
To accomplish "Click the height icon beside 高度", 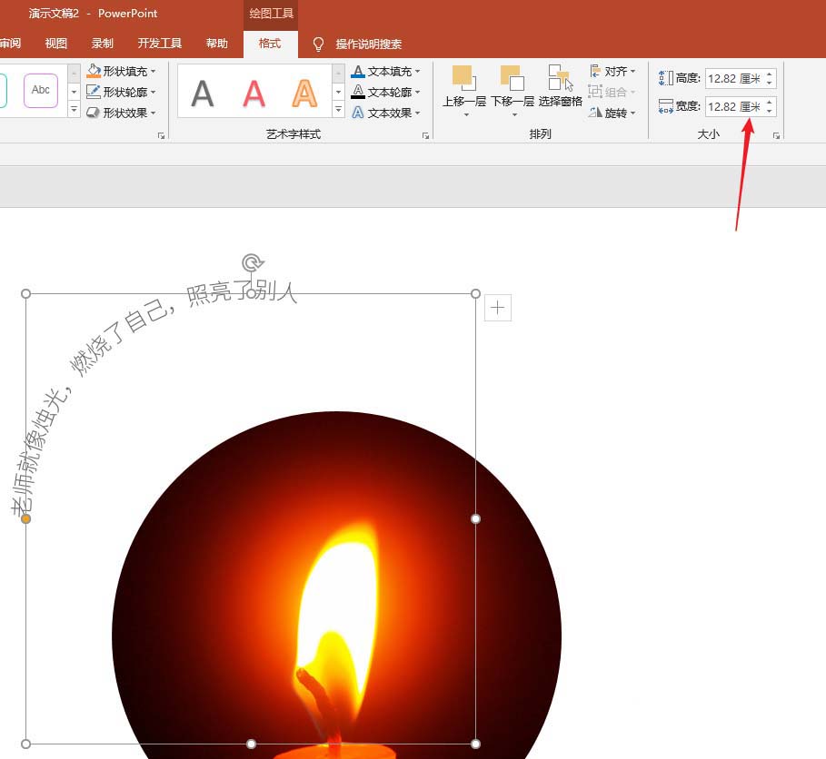I will click(x=666, y=78).
